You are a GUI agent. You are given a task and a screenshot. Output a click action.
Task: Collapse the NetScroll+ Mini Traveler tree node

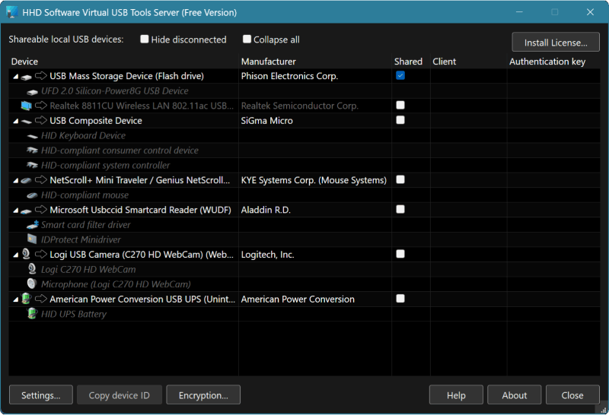tap(15, 180)
